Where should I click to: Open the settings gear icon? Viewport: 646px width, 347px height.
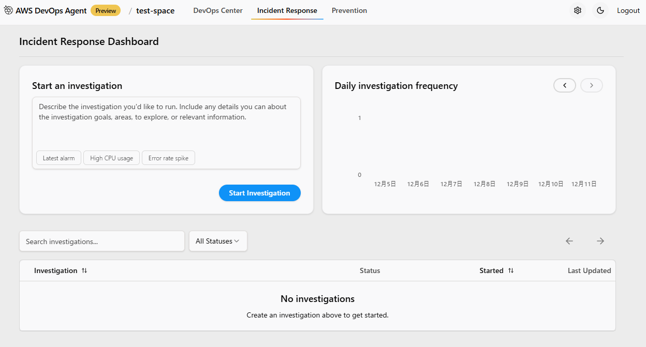pos(578,10)
